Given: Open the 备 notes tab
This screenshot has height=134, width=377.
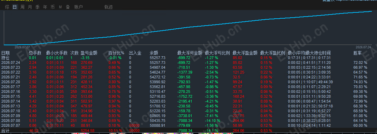Looking at the screenshot, I should (x=68, y=7).
